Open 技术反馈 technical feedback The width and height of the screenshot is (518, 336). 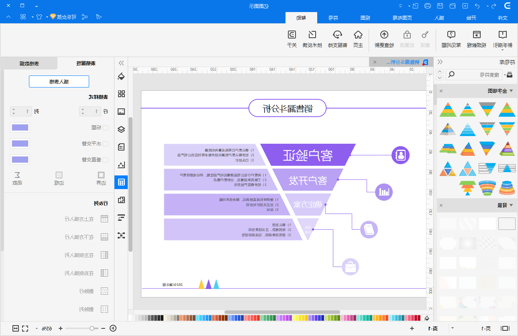312,39
